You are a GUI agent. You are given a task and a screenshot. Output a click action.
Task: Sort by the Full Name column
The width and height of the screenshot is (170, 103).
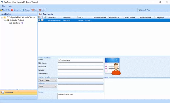coord(54,18)
